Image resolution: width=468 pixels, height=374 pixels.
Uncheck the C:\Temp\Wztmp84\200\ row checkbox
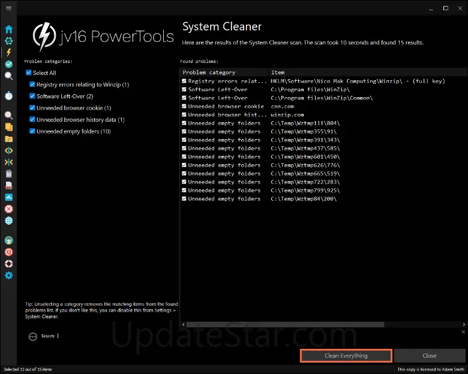point(184,198)
